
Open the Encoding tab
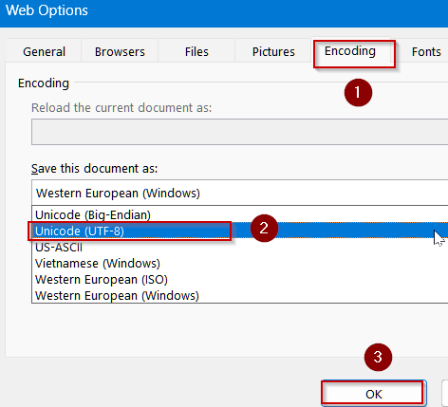coord(350,50)
